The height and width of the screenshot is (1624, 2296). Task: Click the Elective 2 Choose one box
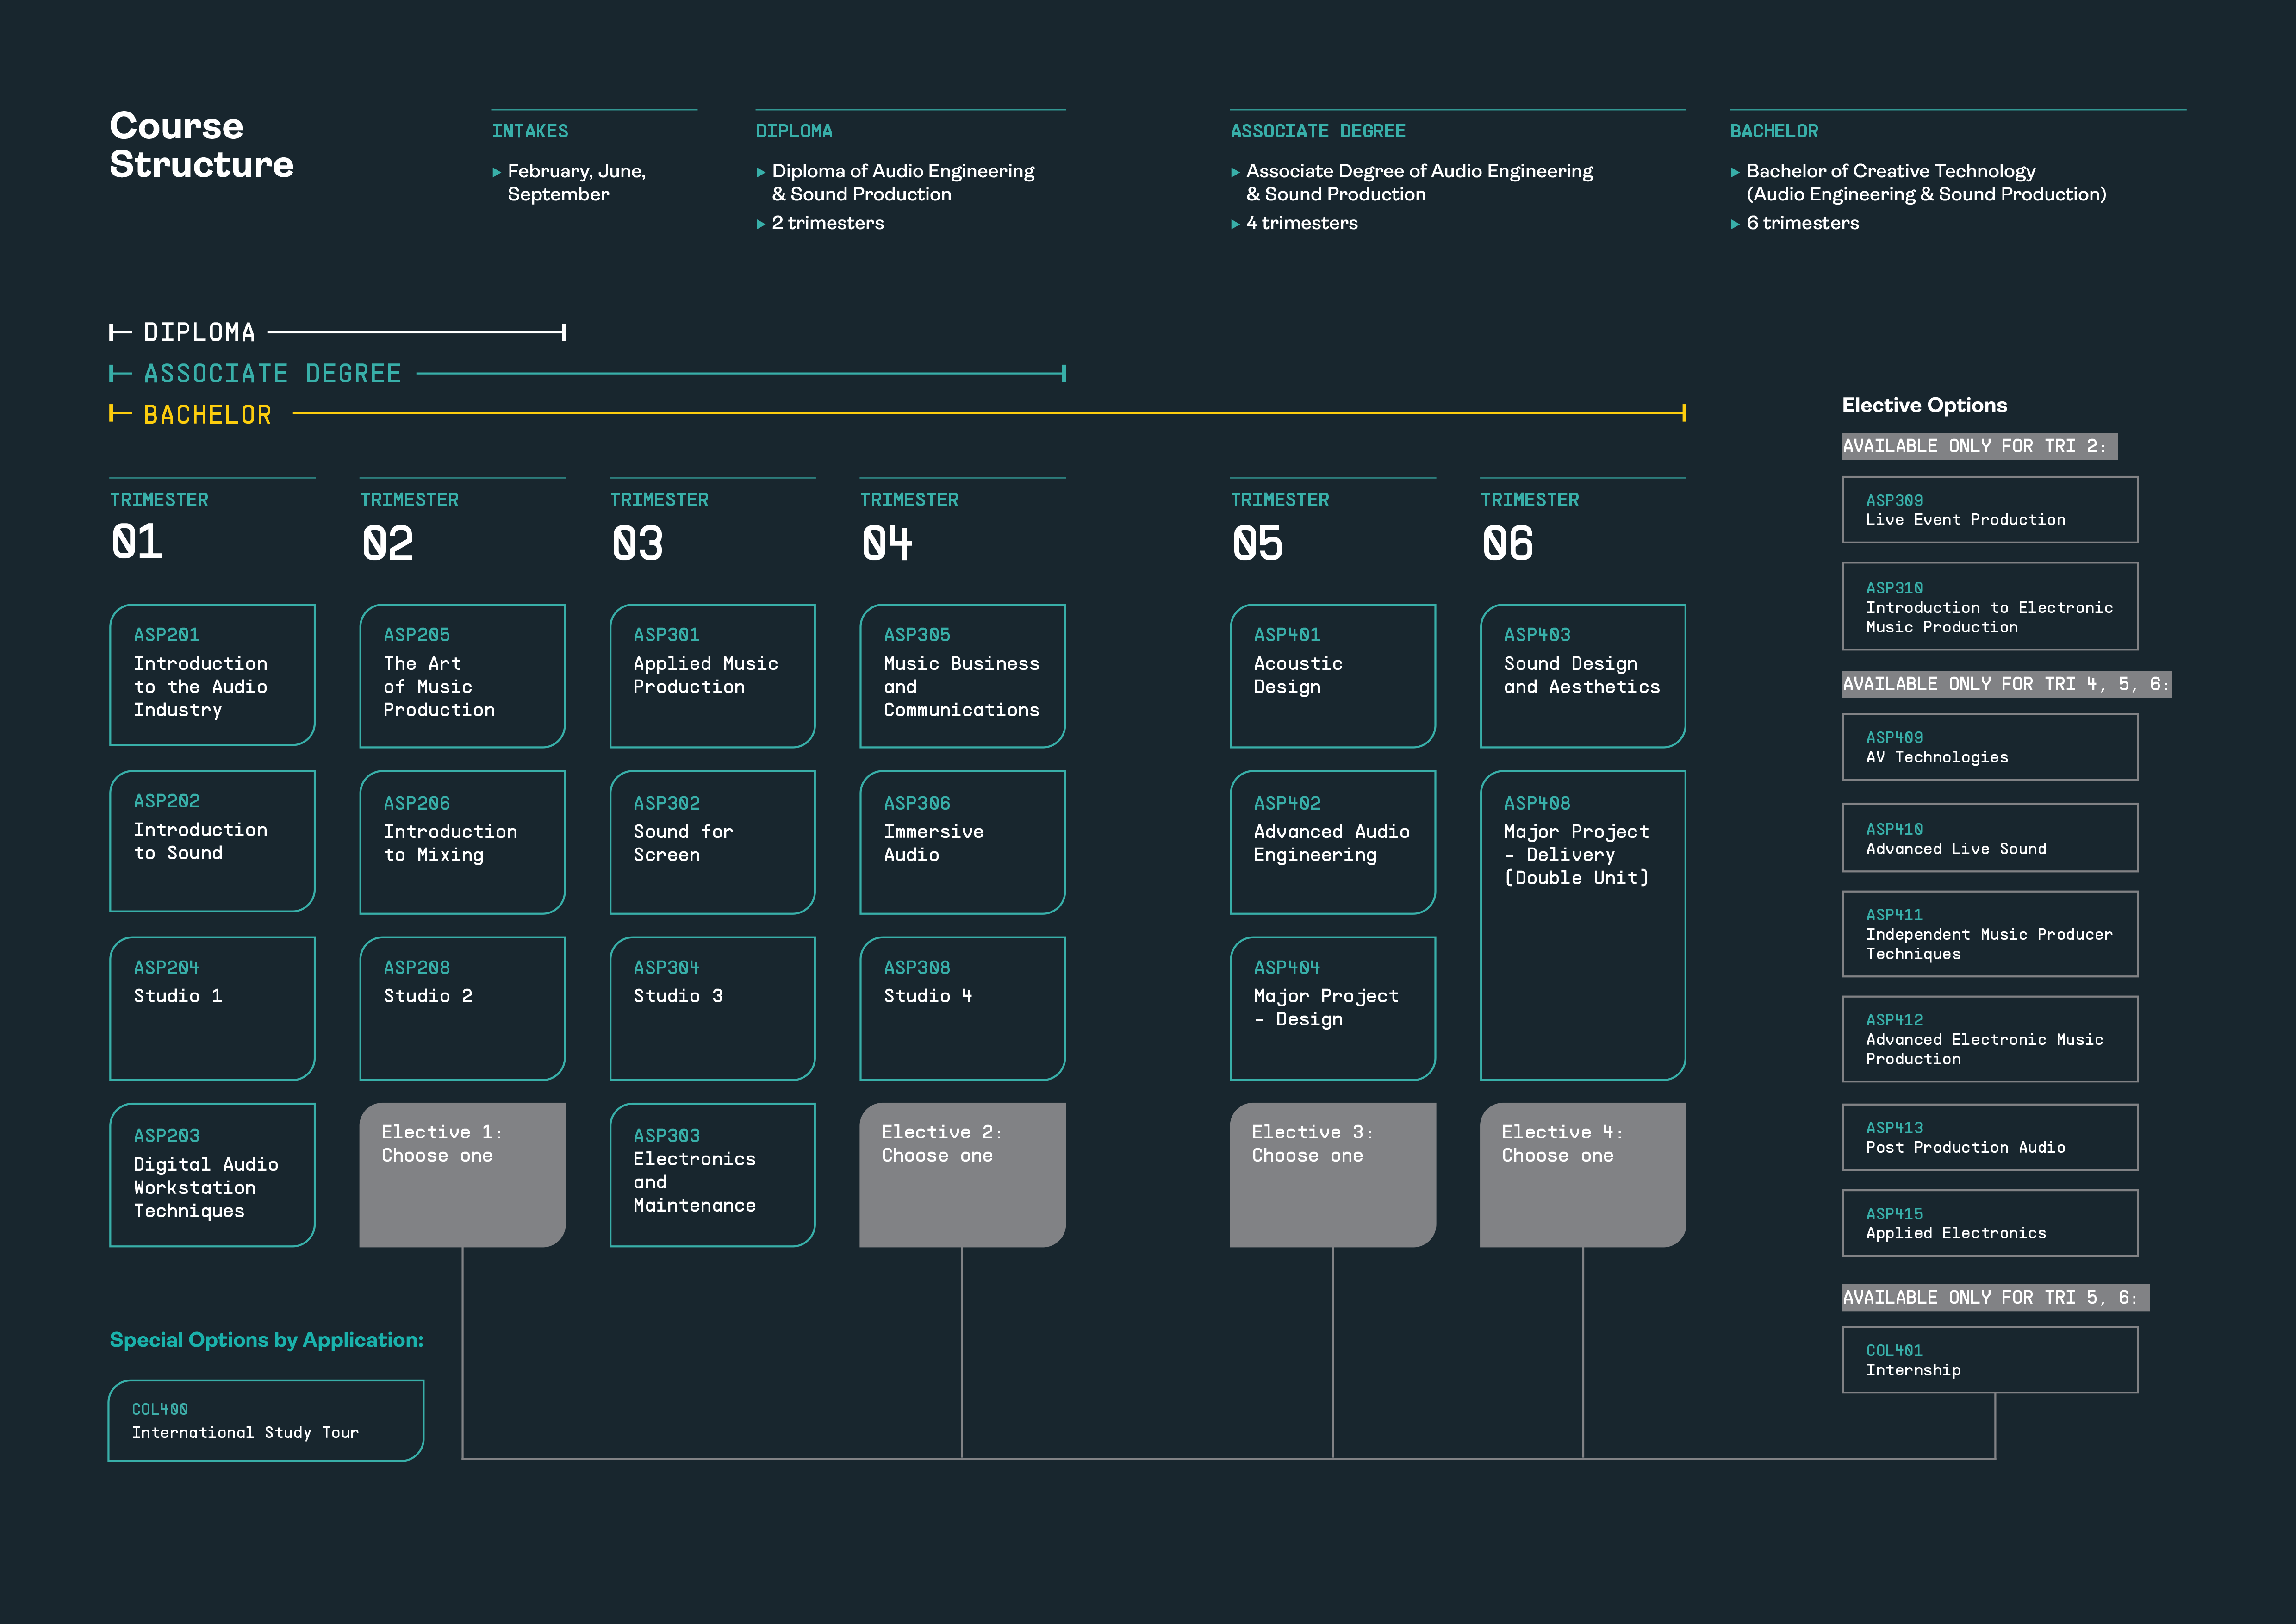[962, 1175]
